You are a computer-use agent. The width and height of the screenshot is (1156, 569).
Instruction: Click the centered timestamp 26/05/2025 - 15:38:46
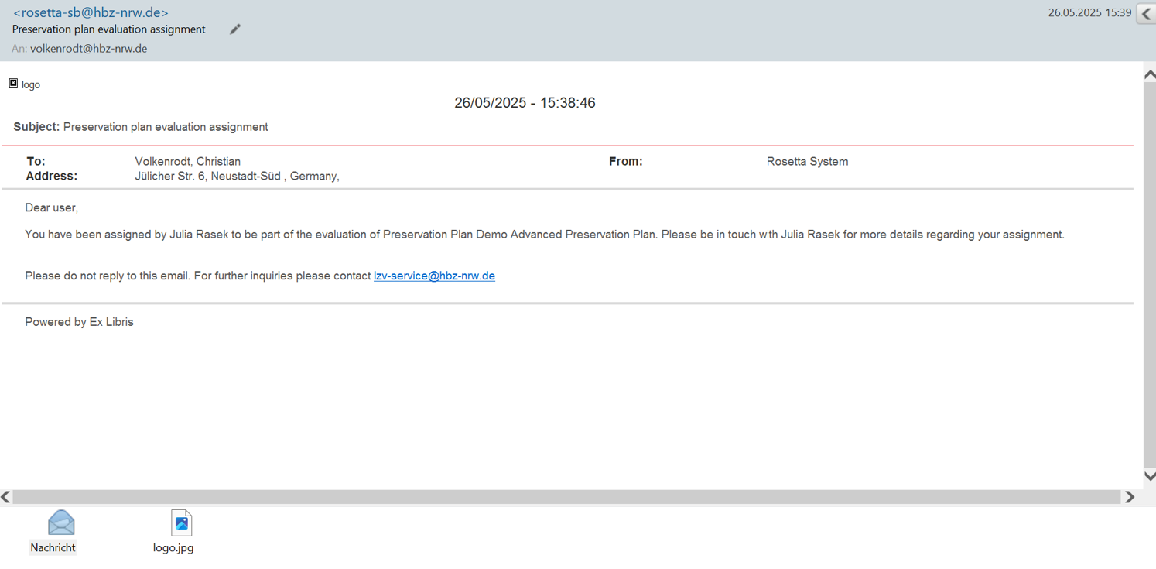click(525, 103)
